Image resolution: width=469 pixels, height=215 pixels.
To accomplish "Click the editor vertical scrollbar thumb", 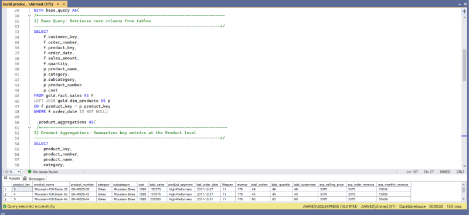I will coord(464,65).
